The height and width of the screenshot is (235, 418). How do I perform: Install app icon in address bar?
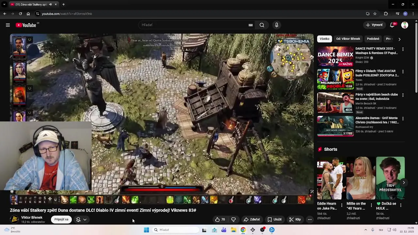[368, 14]
